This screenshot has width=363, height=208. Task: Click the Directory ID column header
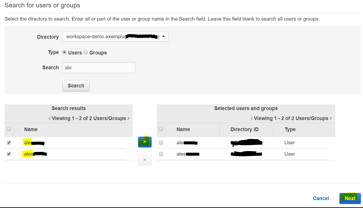pyautogui.click(x=244, y=130)
